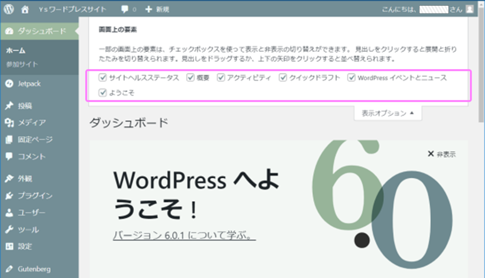The height and width of the screenshot is (278, 485).
Task: Click the user avatar icon at top right
Action: pyautogui.click(x=469, y=9)
